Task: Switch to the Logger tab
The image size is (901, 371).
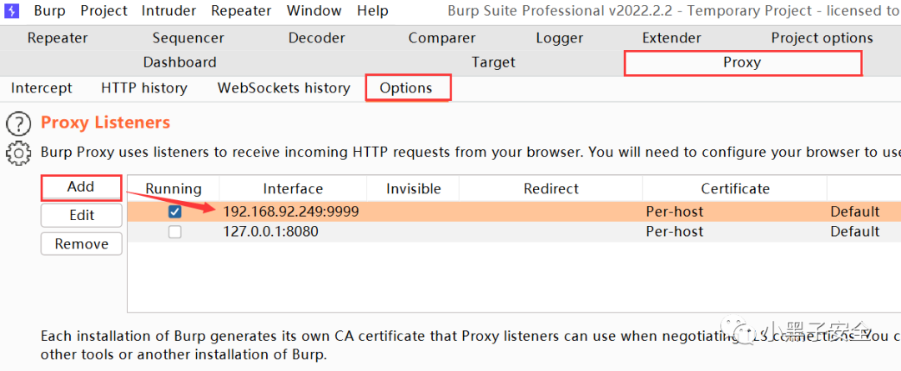Action: click(x=560, y=38)
